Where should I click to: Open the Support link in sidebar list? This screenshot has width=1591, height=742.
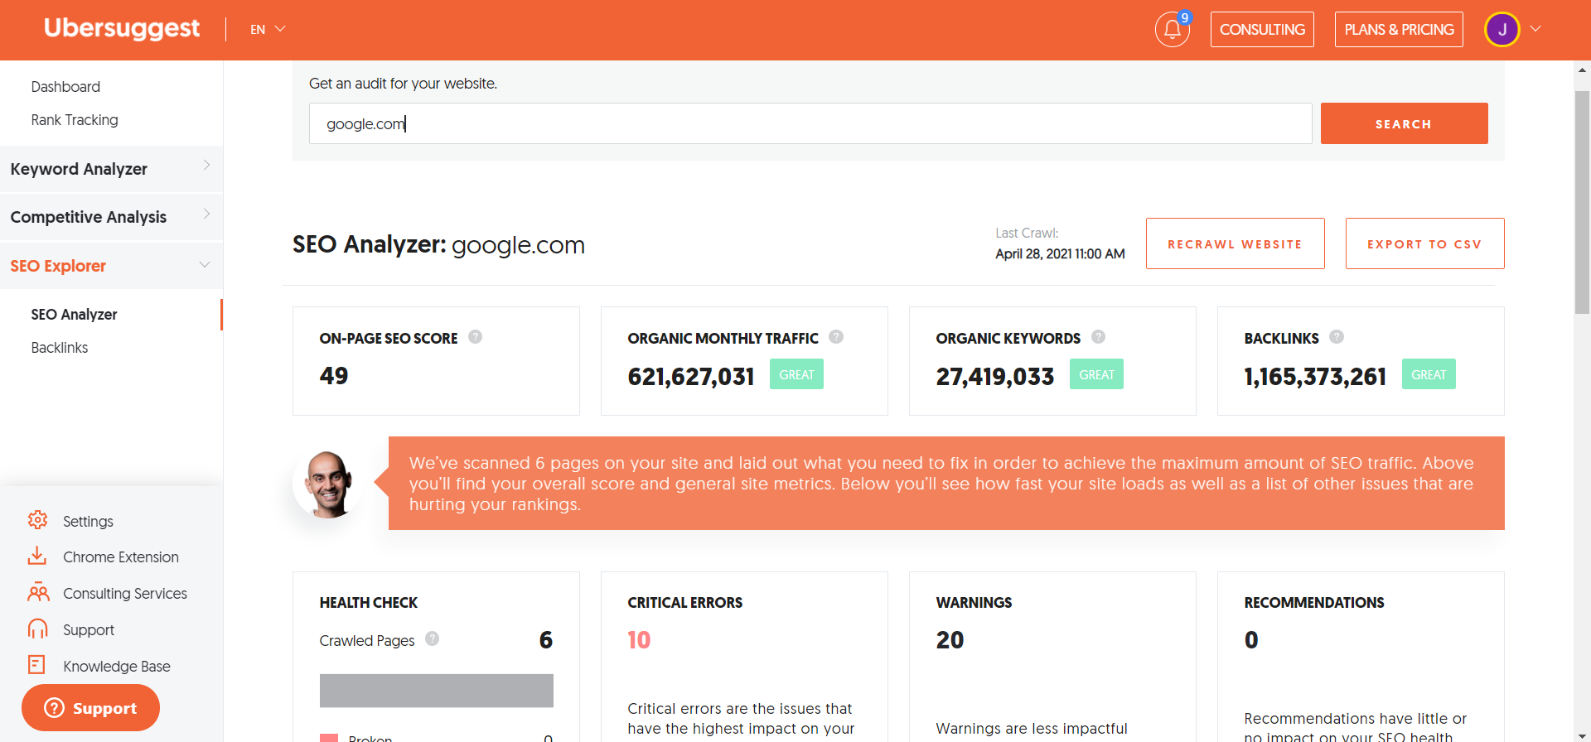[x=89, y=630]
